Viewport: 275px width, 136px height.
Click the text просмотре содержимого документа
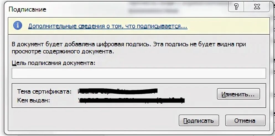pyautogui.click(x=63, y=51)
